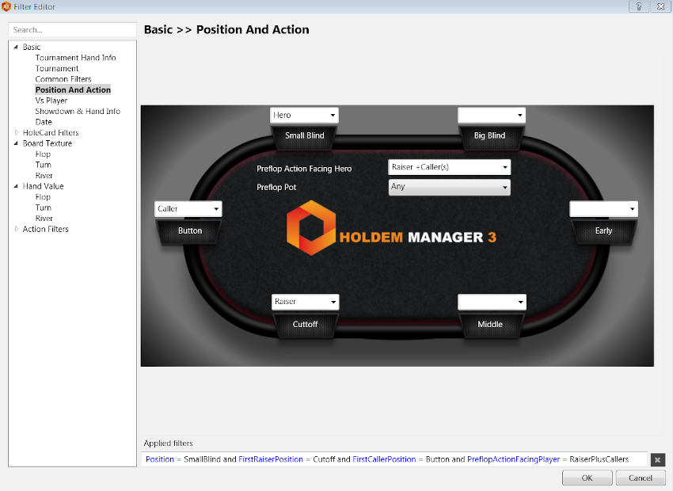The image size is (673, 491).
Task: Click the Holdem Manager 3 logo
Action: (x=391, y=228)
